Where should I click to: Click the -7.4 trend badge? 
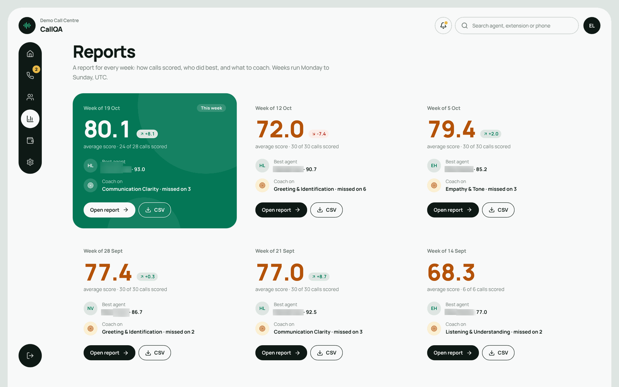click(x=319, y=134)
